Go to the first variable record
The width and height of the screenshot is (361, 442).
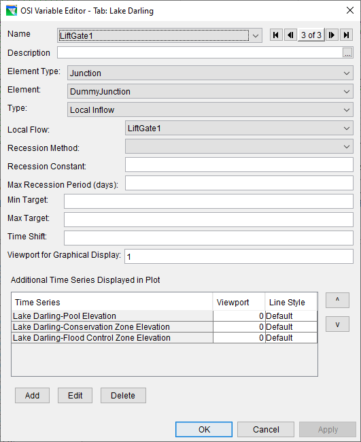pos(276,35)
